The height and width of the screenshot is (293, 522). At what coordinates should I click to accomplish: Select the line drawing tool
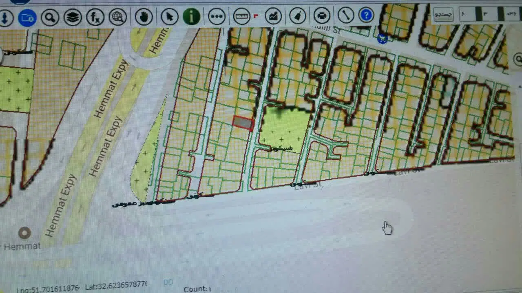coord(346,15)
